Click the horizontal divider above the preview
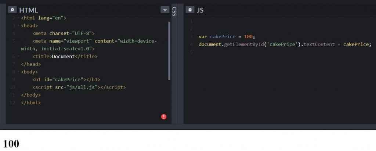376x151 pixels. pos(188,127)
